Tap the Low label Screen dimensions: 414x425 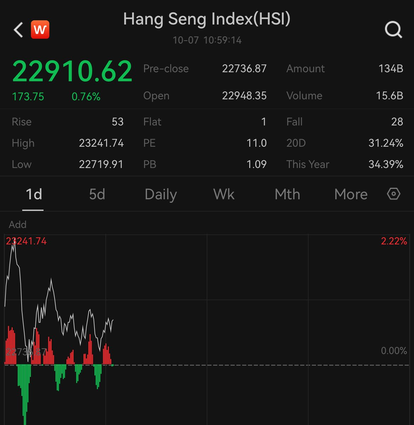tap(22, 164)
